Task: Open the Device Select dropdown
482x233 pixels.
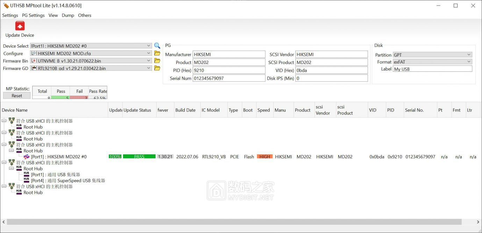Action: click(x=149, y=45)
